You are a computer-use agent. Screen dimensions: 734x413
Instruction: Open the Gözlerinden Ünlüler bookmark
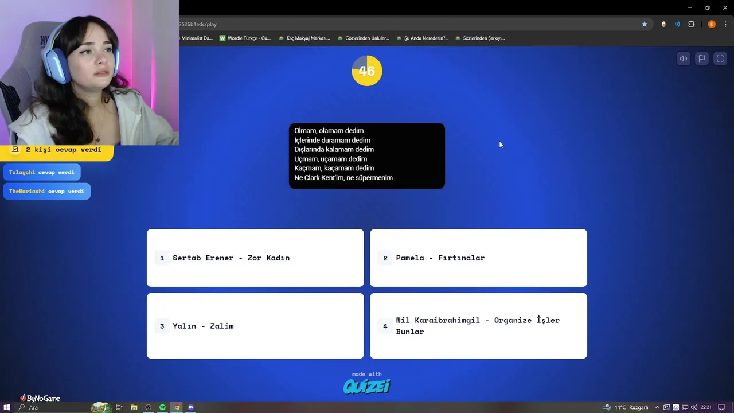363,38
